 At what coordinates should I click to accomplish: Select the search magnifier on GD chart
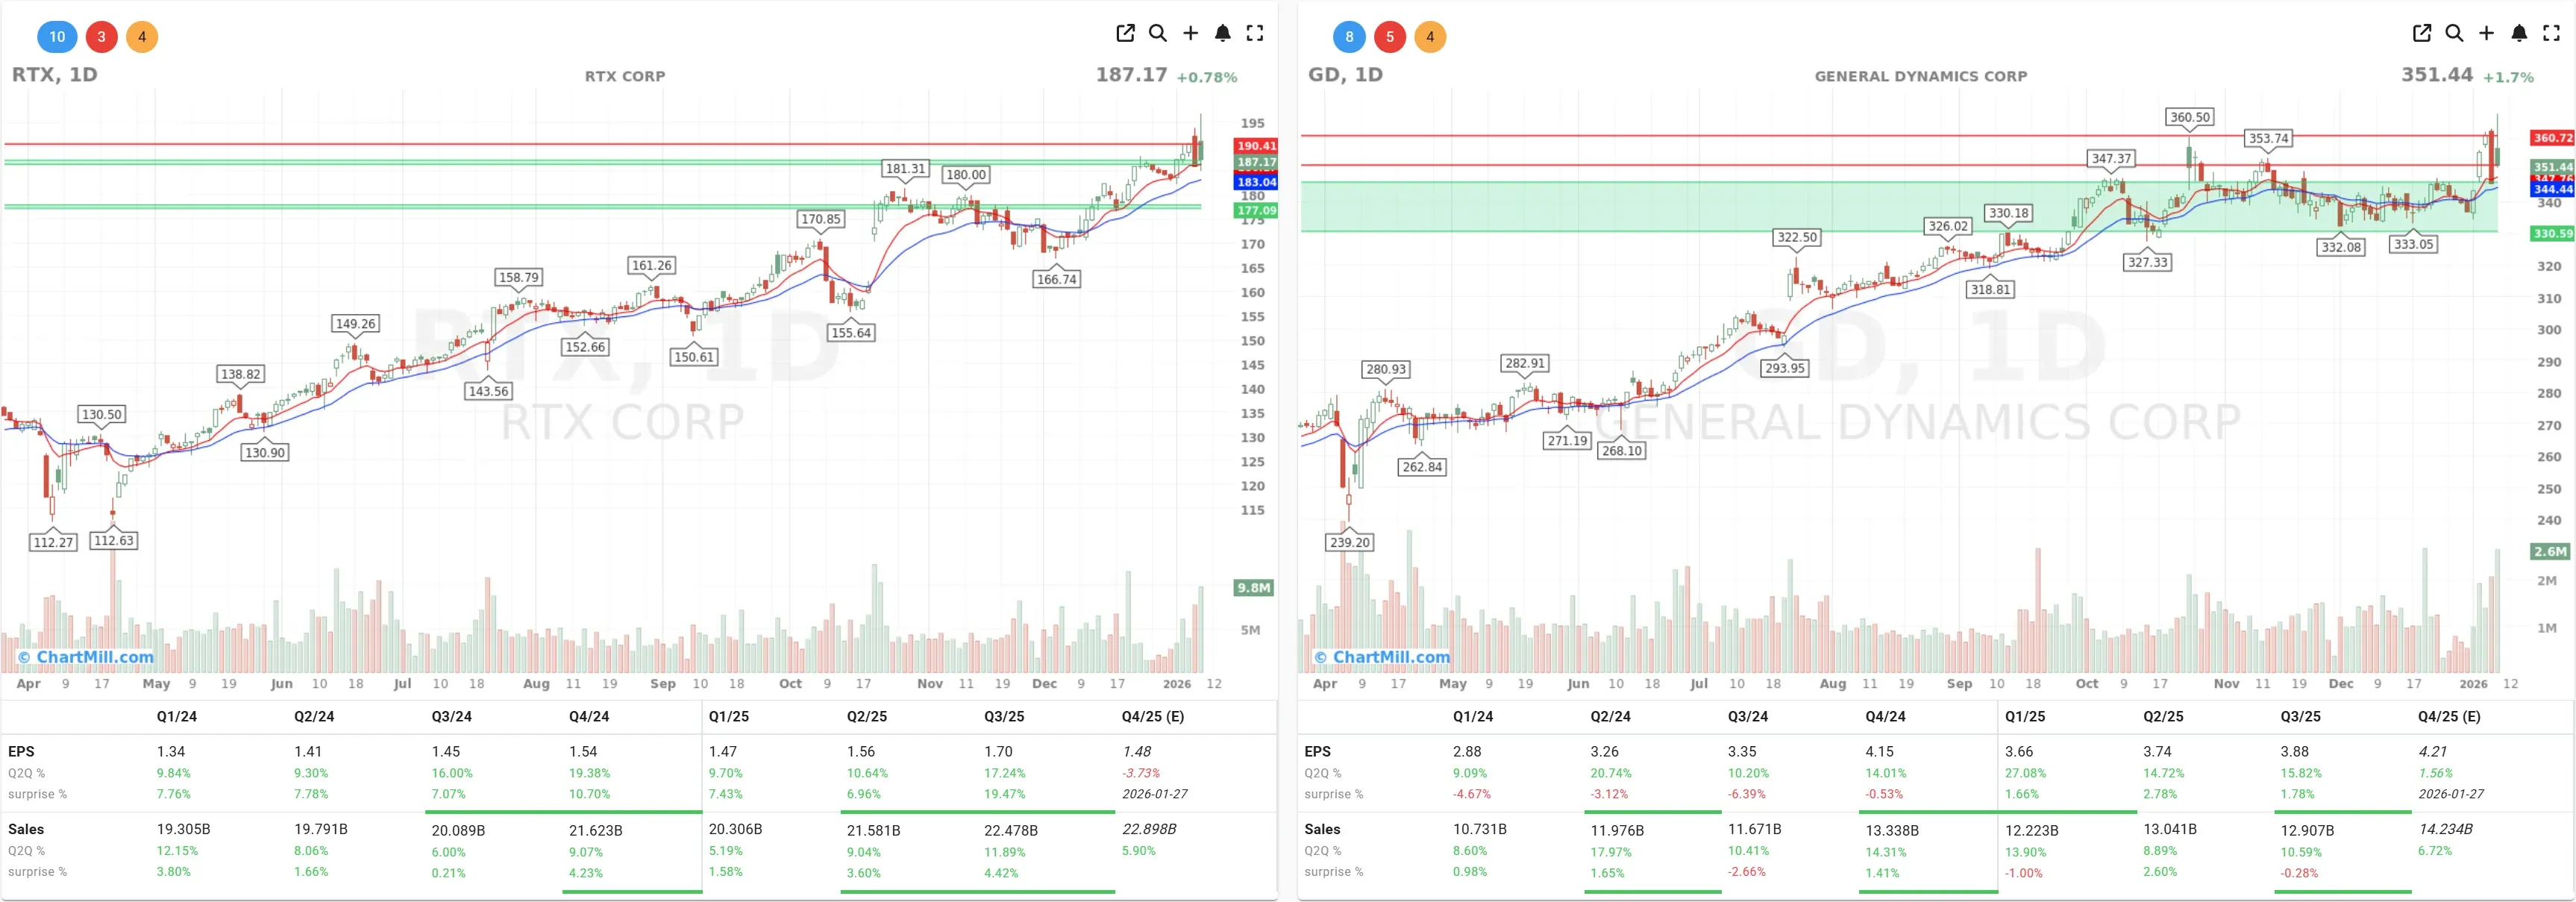pyautogui.click(x=2453, y=33)
